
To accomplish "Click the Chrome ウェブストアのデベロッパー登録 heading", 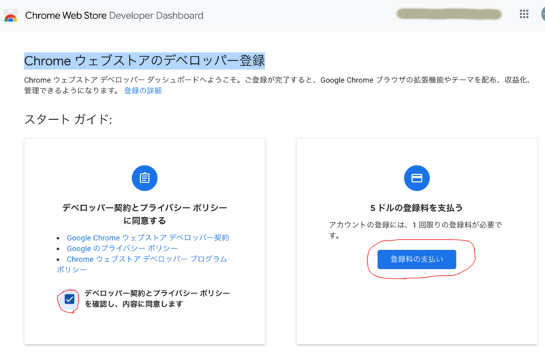I will click(x=144, y=61).
